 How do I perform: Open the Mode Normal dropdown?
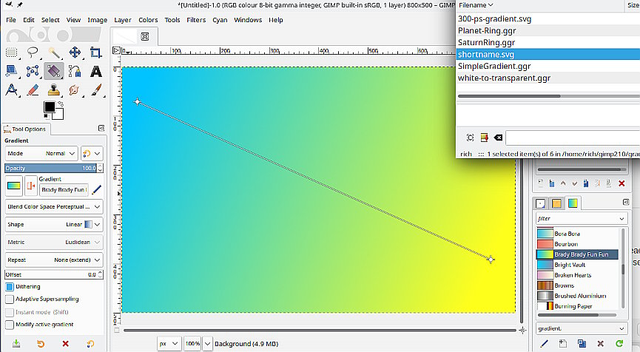pyautogui.click(x=41, y=153)
